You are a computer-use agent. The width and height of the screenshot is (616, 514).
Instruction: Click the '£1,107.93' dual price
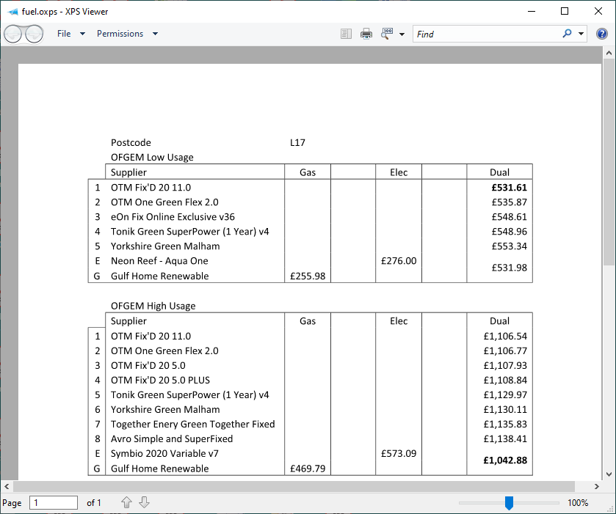505,366
